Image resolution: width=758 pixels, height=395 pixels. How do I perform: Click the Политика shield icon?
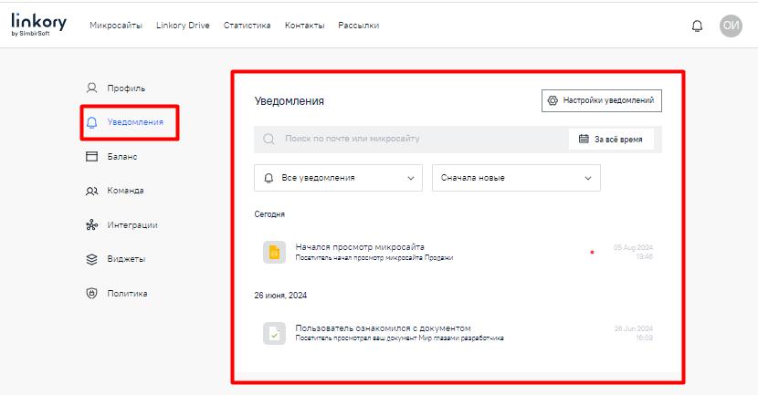[x=91, y=293]
